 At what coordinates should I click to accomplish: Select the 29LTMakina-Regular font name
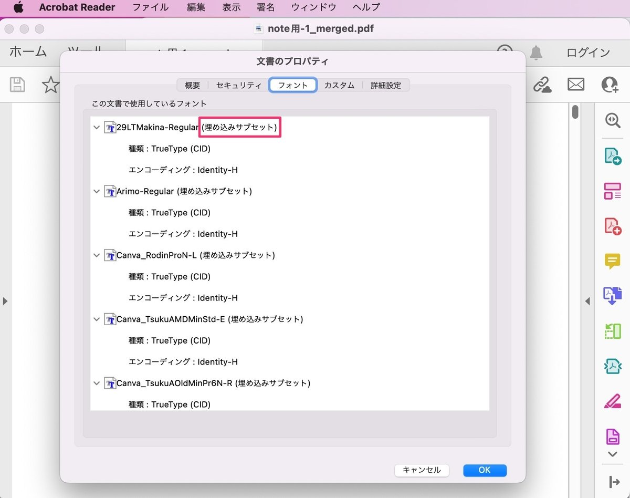[157, 128]
